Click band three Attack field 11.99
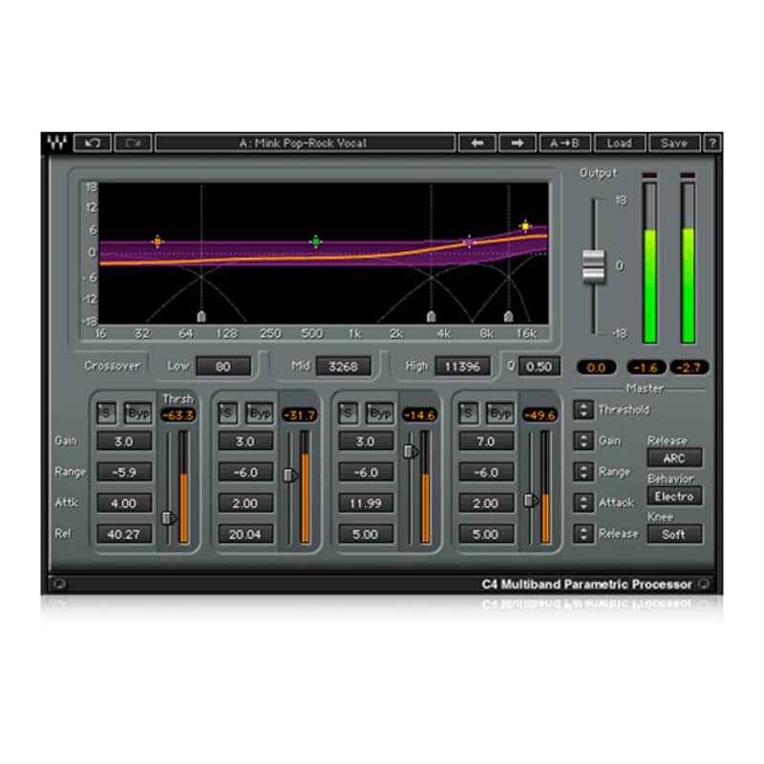This screenshot has width=764, height=764. point(366,503)
